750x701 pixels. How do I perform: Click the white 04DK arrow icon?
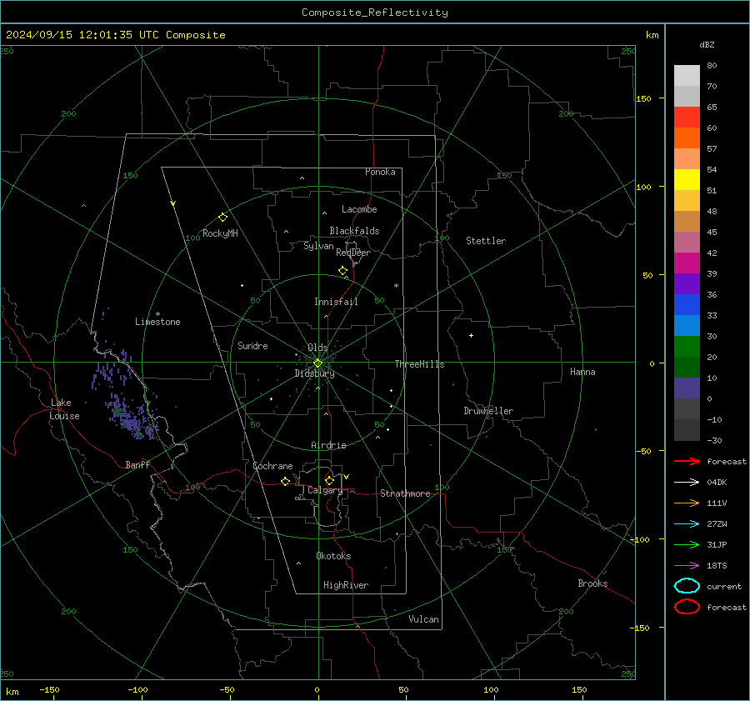point(687,482)
